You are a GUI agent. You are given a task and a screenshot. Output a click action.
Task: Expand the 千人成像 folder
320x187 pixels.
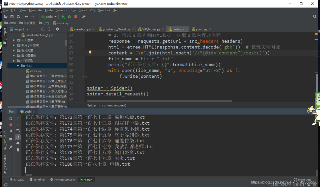14,40
